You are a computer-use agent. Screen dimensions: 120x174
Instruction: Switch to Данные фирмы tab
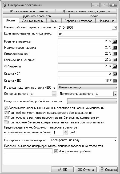click(x=33, y=21)
